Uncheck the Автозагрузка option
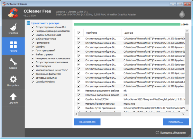193x139 pixels. click(33, 66)
